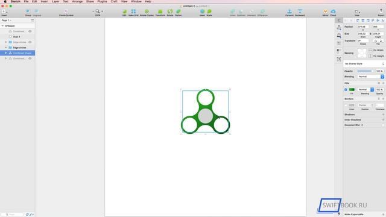Enable the Fix Height checkbox
The image size is (386, 217).
click(370, 56)
